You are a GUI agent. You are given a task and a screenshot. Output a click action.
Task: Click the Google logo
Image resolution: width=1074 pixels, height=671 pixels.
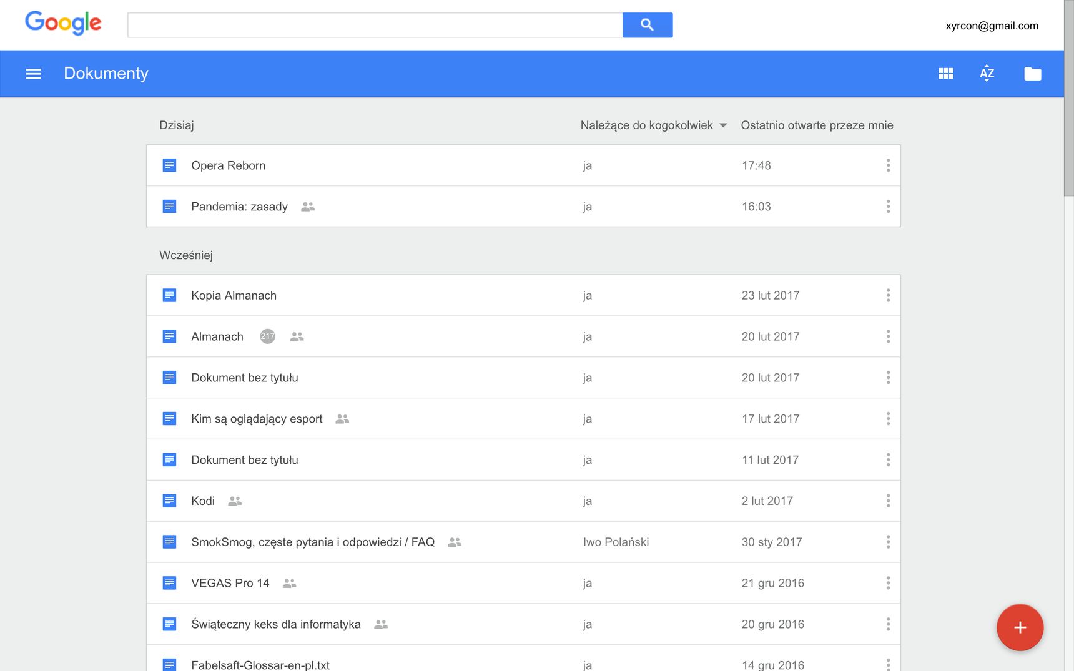tap(63, 23)
